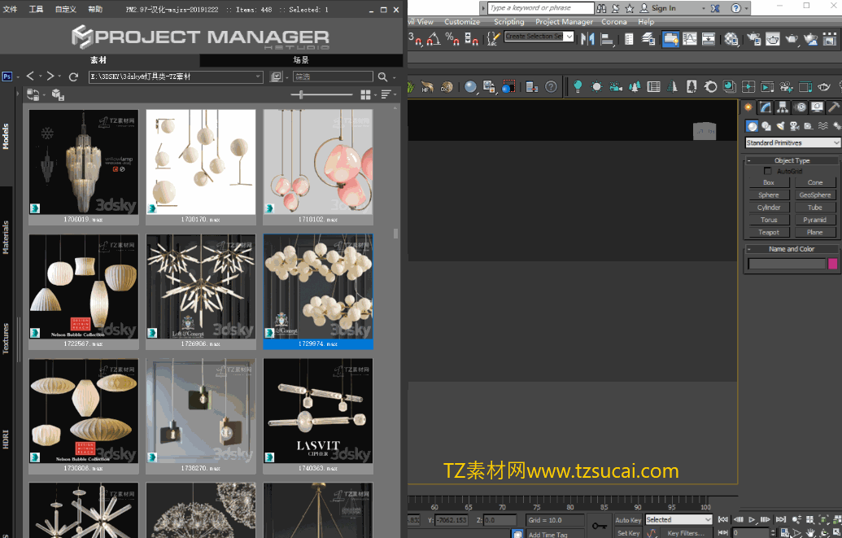
Task: Click the pink object color swatch
Action: click(x=833, y=264)
